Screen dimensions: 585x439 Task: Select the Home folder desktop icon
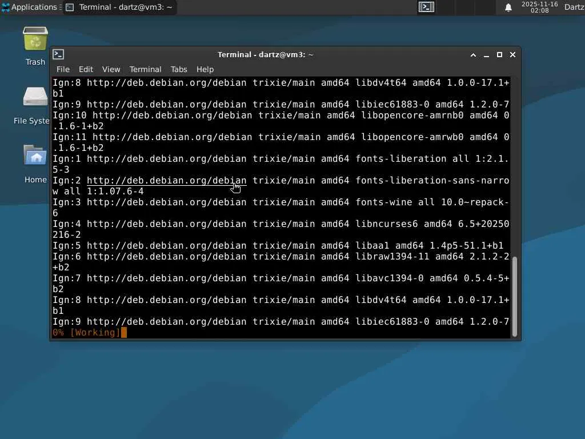(35, 163)
